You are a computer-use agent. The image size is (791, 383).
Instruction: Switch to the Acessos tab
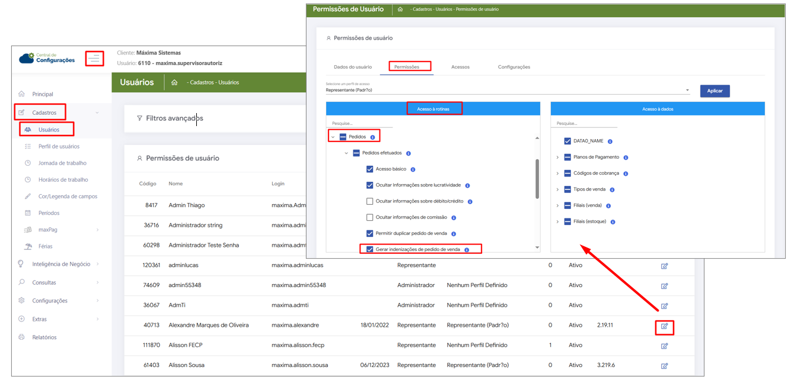tap(460, 67)
